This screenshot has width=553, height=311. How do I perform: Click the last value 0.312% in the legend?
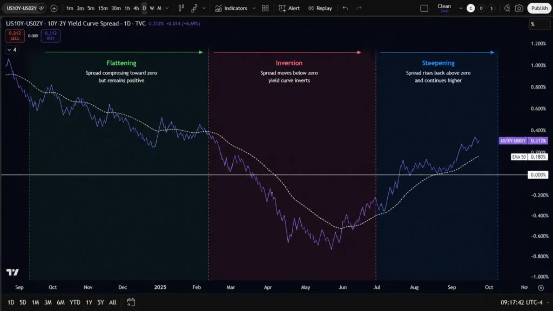[x=156, y=24]
